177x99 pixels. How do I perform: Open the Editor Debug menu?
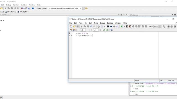point(102,23)
